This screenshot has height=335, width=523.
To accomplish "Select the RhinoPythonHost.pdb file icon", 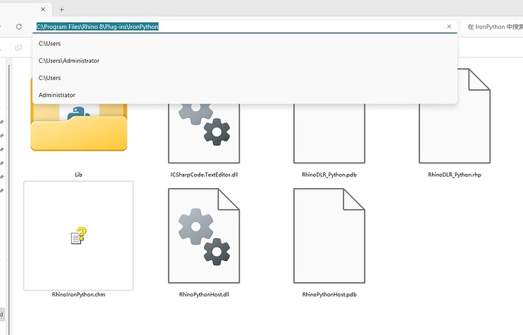I will pos(329,236).
